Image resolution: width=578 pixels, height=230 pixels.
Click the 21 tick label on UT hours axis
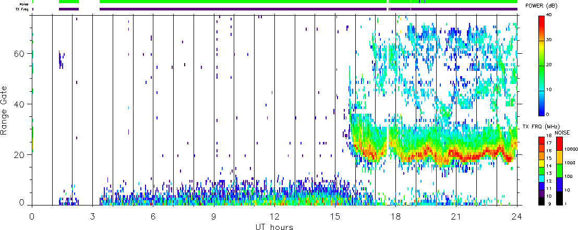pos(456,216)
